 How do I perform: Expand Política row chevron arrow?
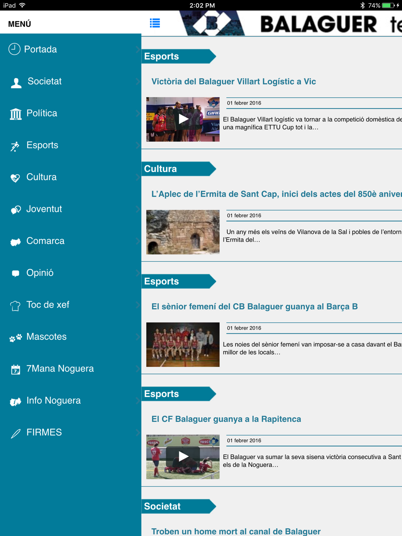click(138, 113)
